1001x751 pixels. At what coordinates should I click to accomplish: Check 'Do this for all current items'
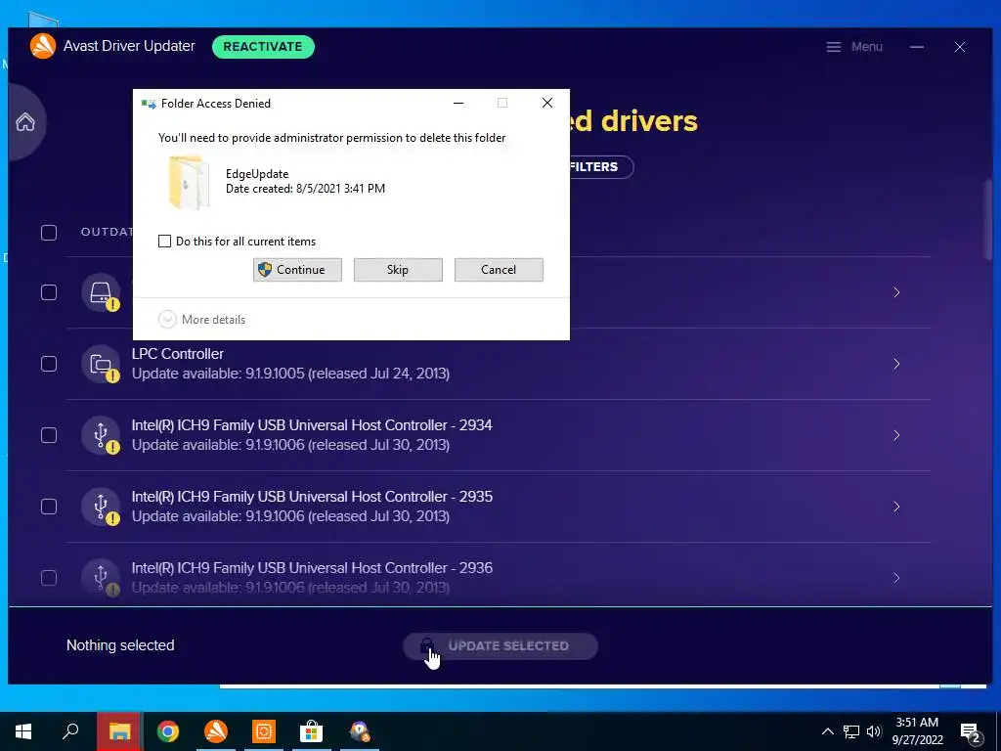(164, 242)
